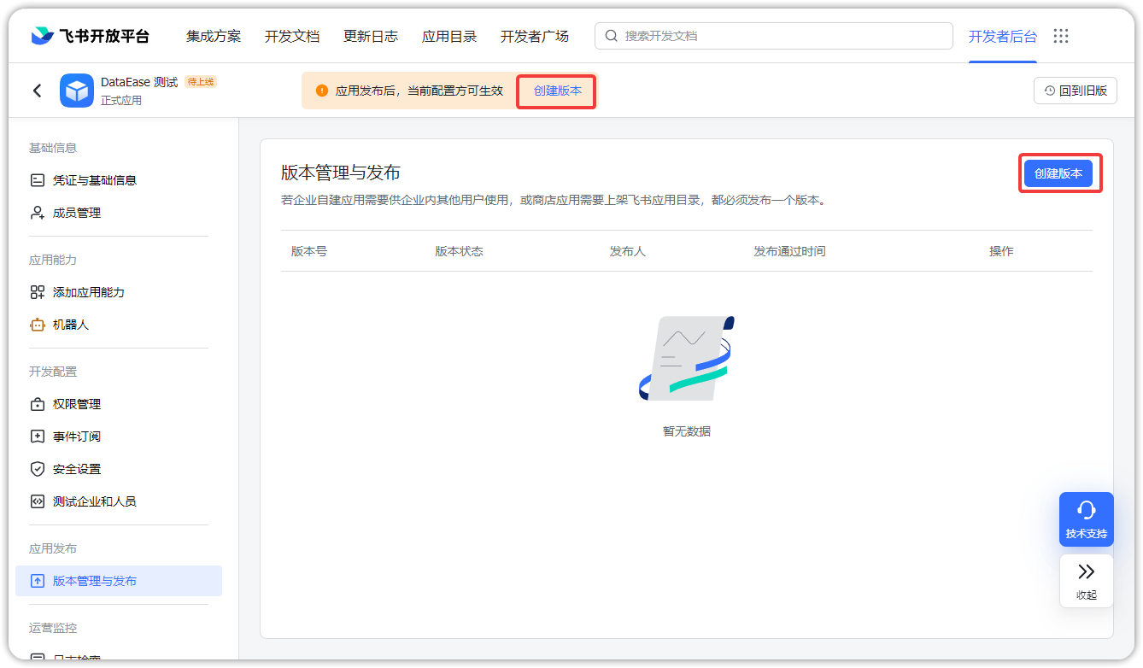Click the DataEase 测试 app name

[139, 82]
